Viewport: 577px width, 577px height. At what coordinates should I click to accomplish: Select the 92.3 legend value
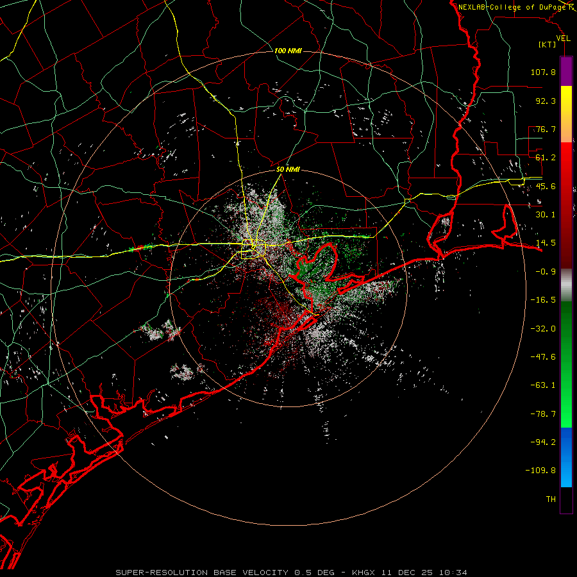(x=546, y=101)
